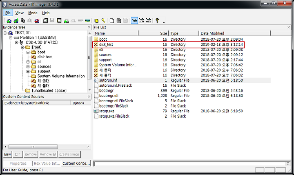This screenshot has height=175, width=294.
Task: Toggle text view mode (glasses TEXT icon)
Action: pyautogui.click(x=142, y=21)
